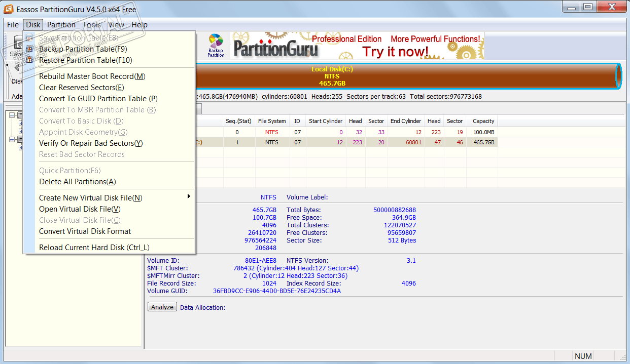This screenshot has height=364, width=630.
Task: Close the disk panel with its small x
Action: pos(7,65)
